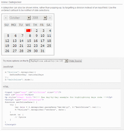Screen dimensions: 124x131
Task: Click the closing '</script>' tag line
Action: (x=11, y=124)
